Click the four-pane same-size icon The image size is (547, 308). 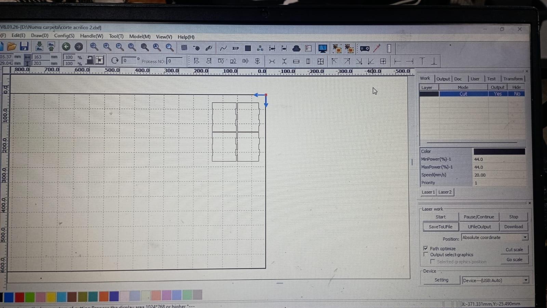[320, 61]
